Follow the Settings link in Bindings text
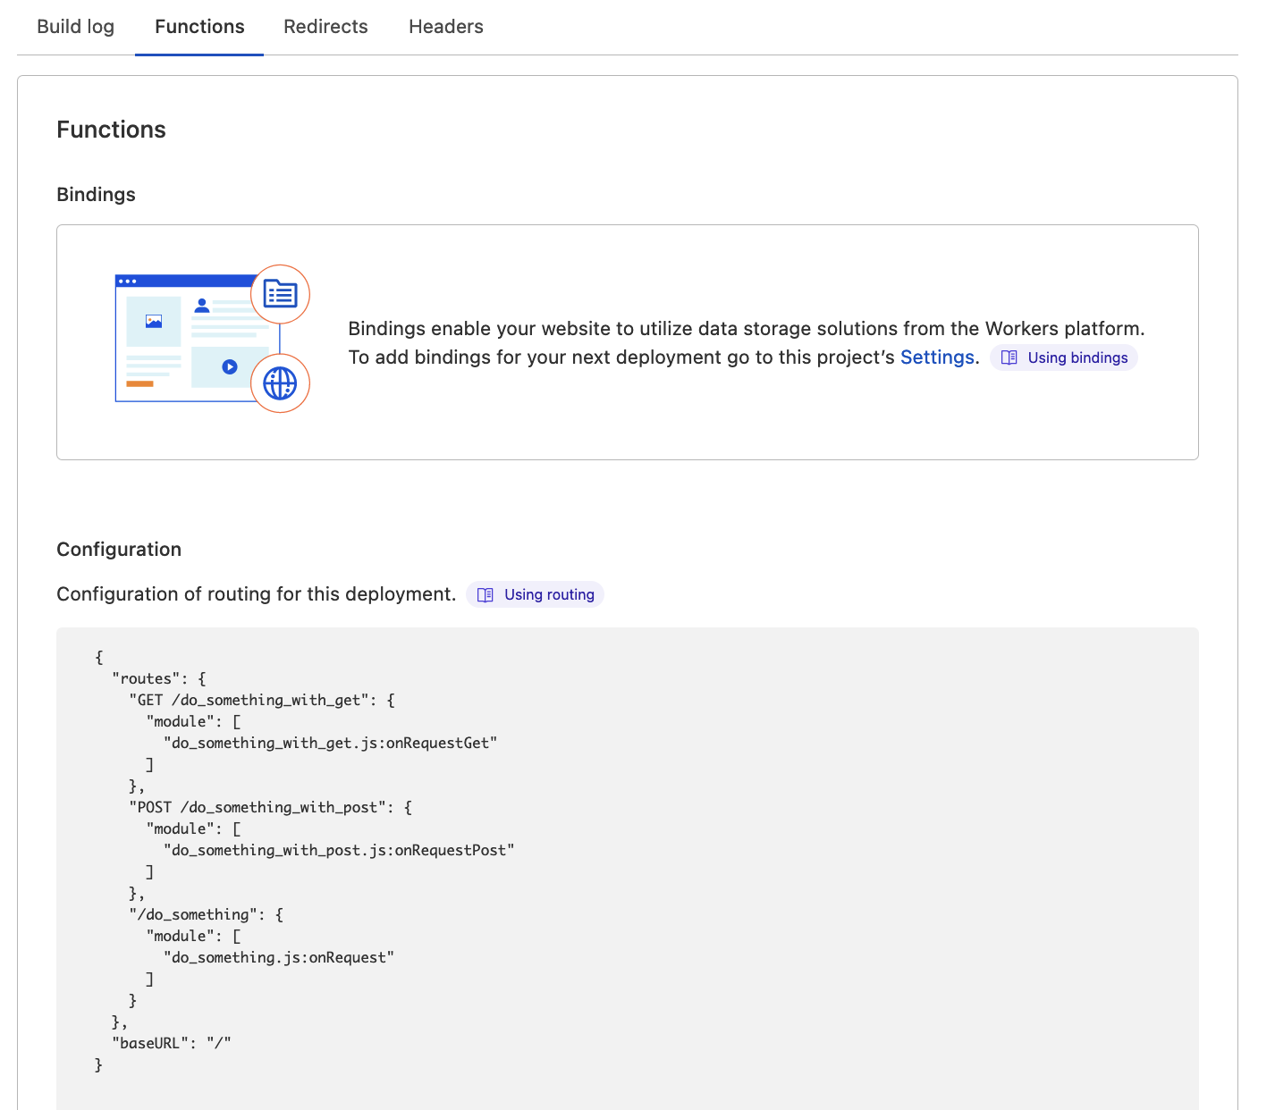Viewport: 1275px width, 1110px height. pyautogui.click(x=936, y=357)
